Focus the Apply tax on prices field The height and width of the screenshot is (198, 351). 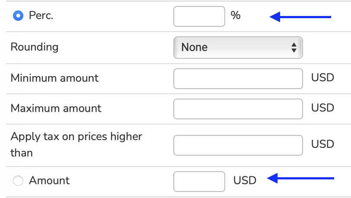(x=237, y=145)
